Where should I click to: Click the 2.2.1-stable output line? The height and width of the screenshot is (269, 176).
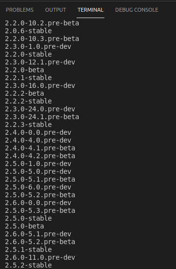click(x=28, y=78)
